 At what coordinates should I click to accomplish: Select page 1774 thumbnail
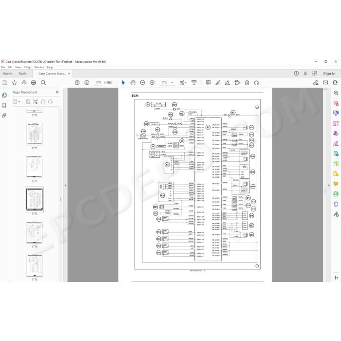pos(35,232)
